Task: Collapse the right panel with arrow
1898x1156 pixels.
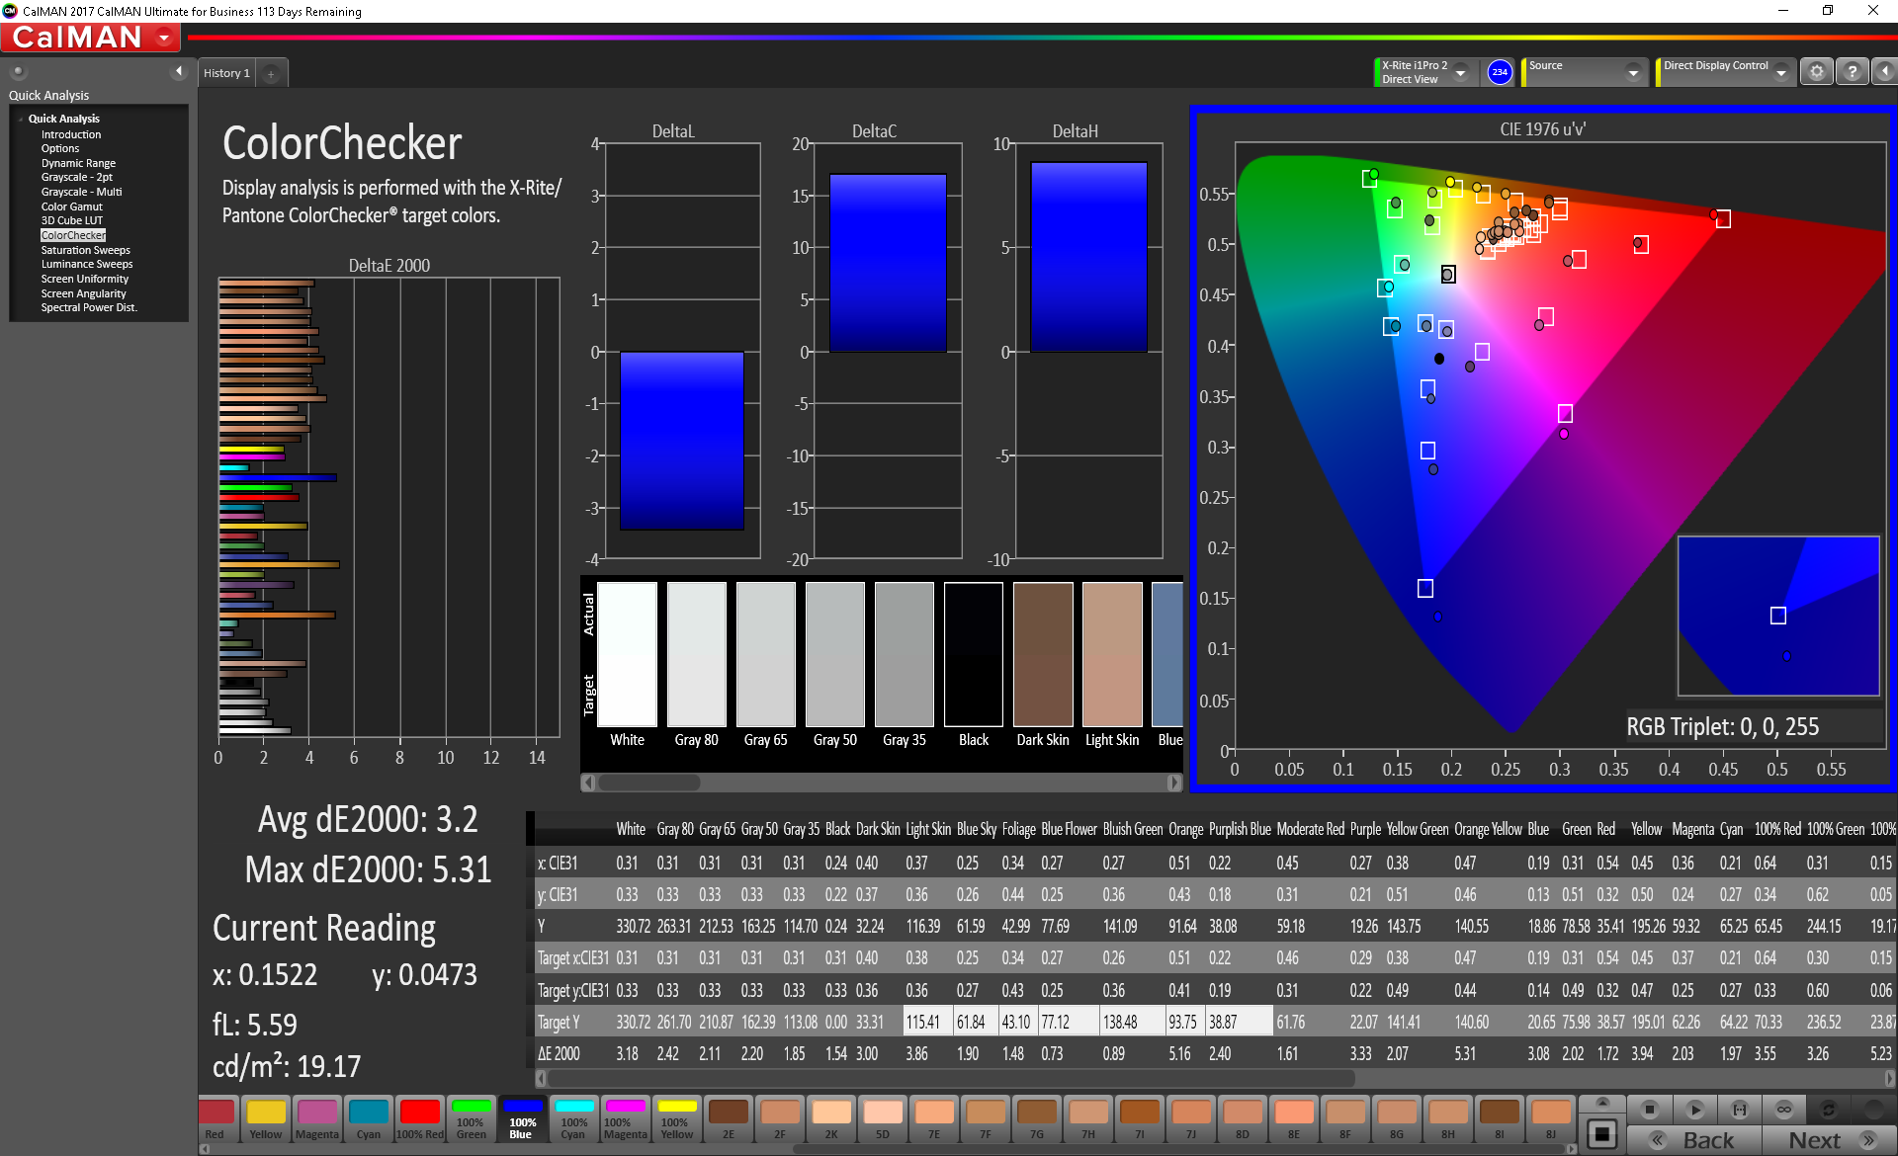Action: (1884, 72)
